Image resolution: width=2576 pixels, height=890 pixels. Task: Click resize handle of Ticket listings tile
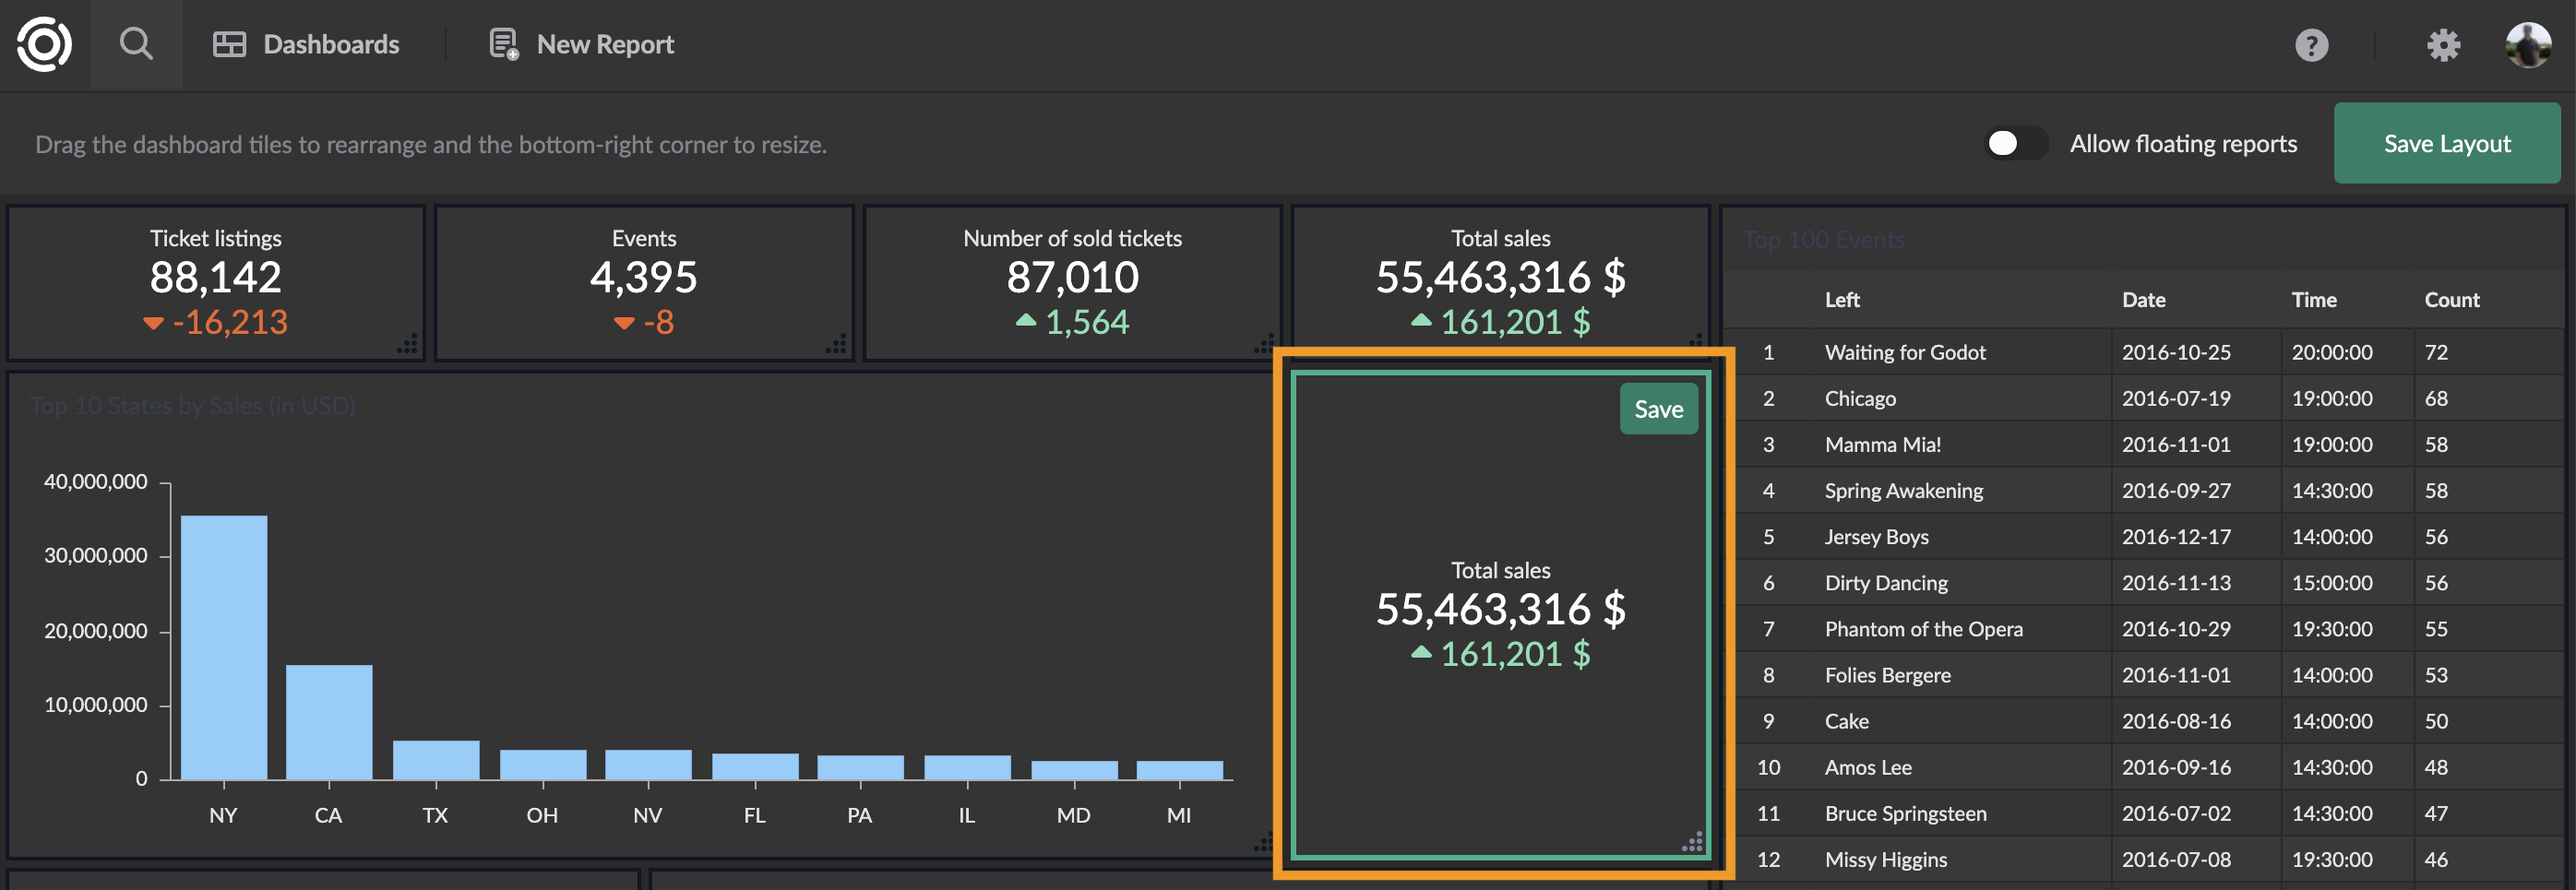tap(407, 343)
